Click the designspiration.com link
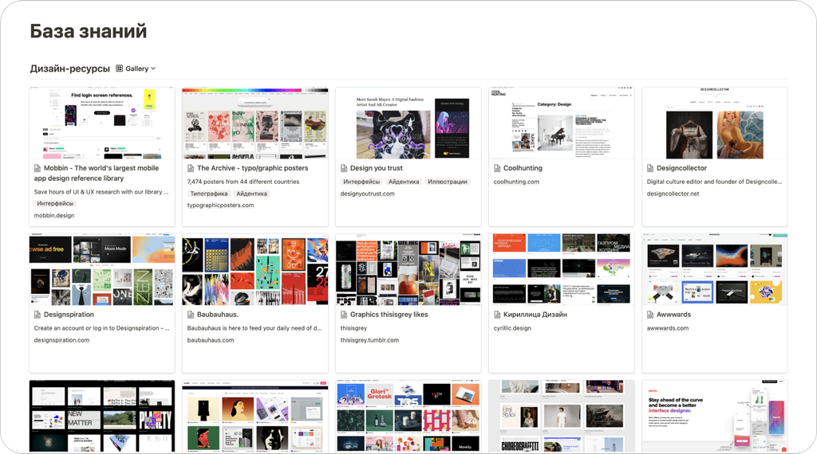This screenshot has height=454, width=817. [x=61, y=340]
